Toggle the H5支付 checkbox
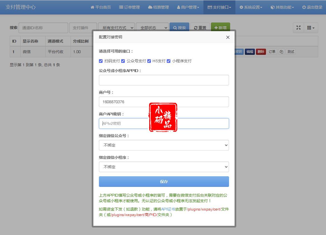This screenshot has height=235, width=326. tap(149, 61)
